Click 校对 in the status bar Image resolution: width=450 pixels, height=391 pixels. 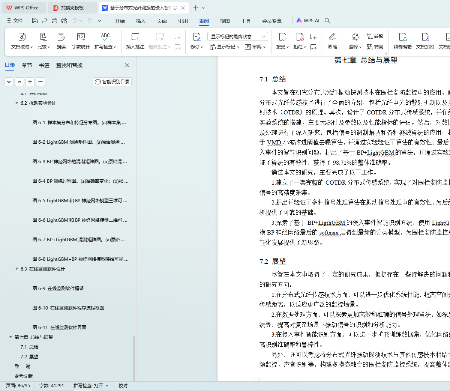pos(123,386)
